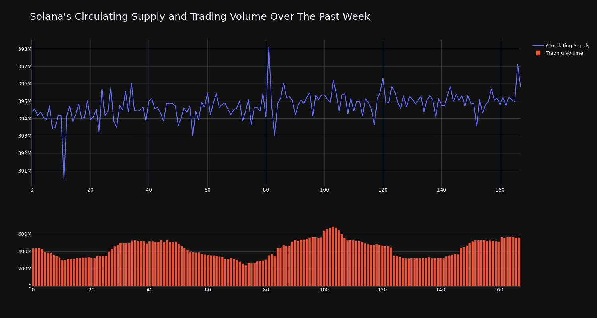Click the 397M y-axis label
The image size is (597, 318).
click(x=25, y=67)
